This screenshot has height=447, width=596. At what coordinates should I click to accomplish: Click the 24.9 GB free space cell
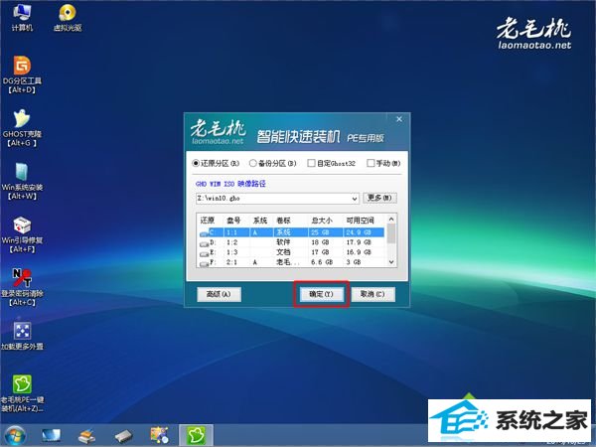[359, 232]
